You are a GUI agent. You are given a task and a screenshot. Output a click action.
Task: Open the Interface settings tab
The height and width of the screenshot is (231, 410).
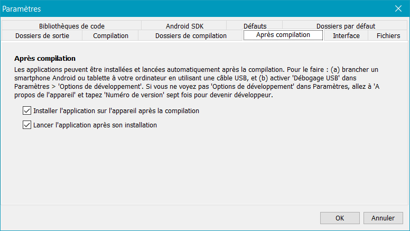click(346, 35)
